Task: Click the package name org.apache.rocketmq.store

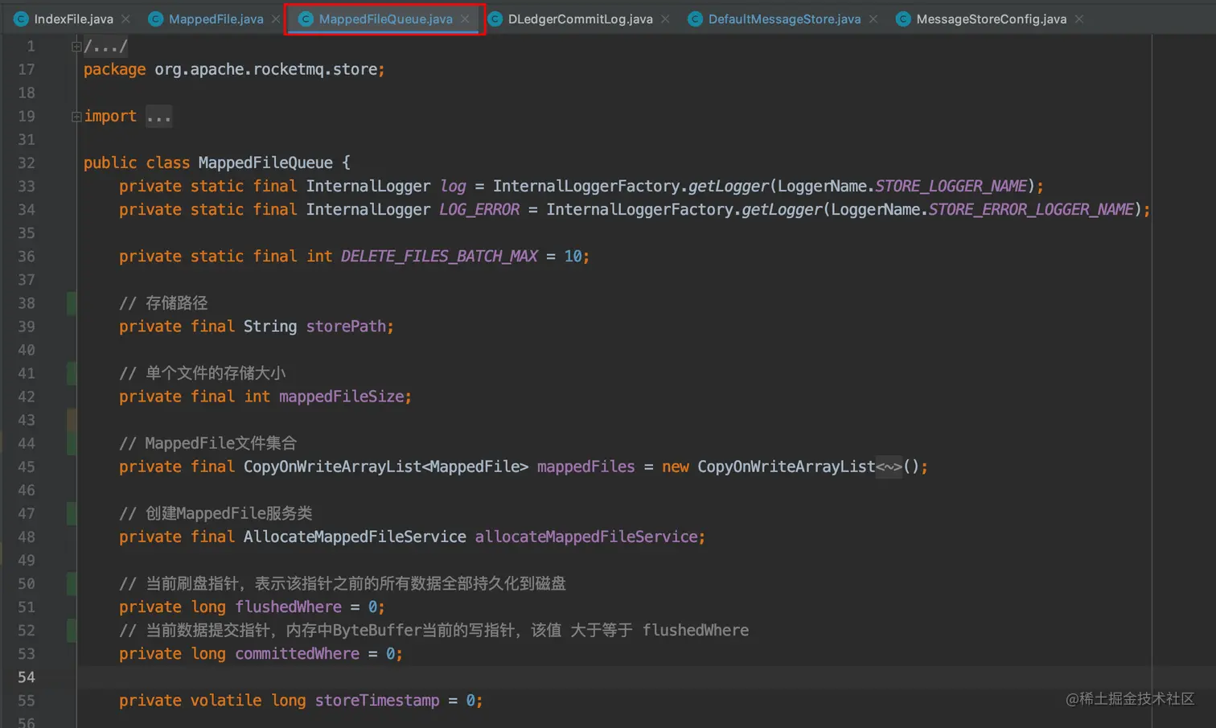Action: 265,70
